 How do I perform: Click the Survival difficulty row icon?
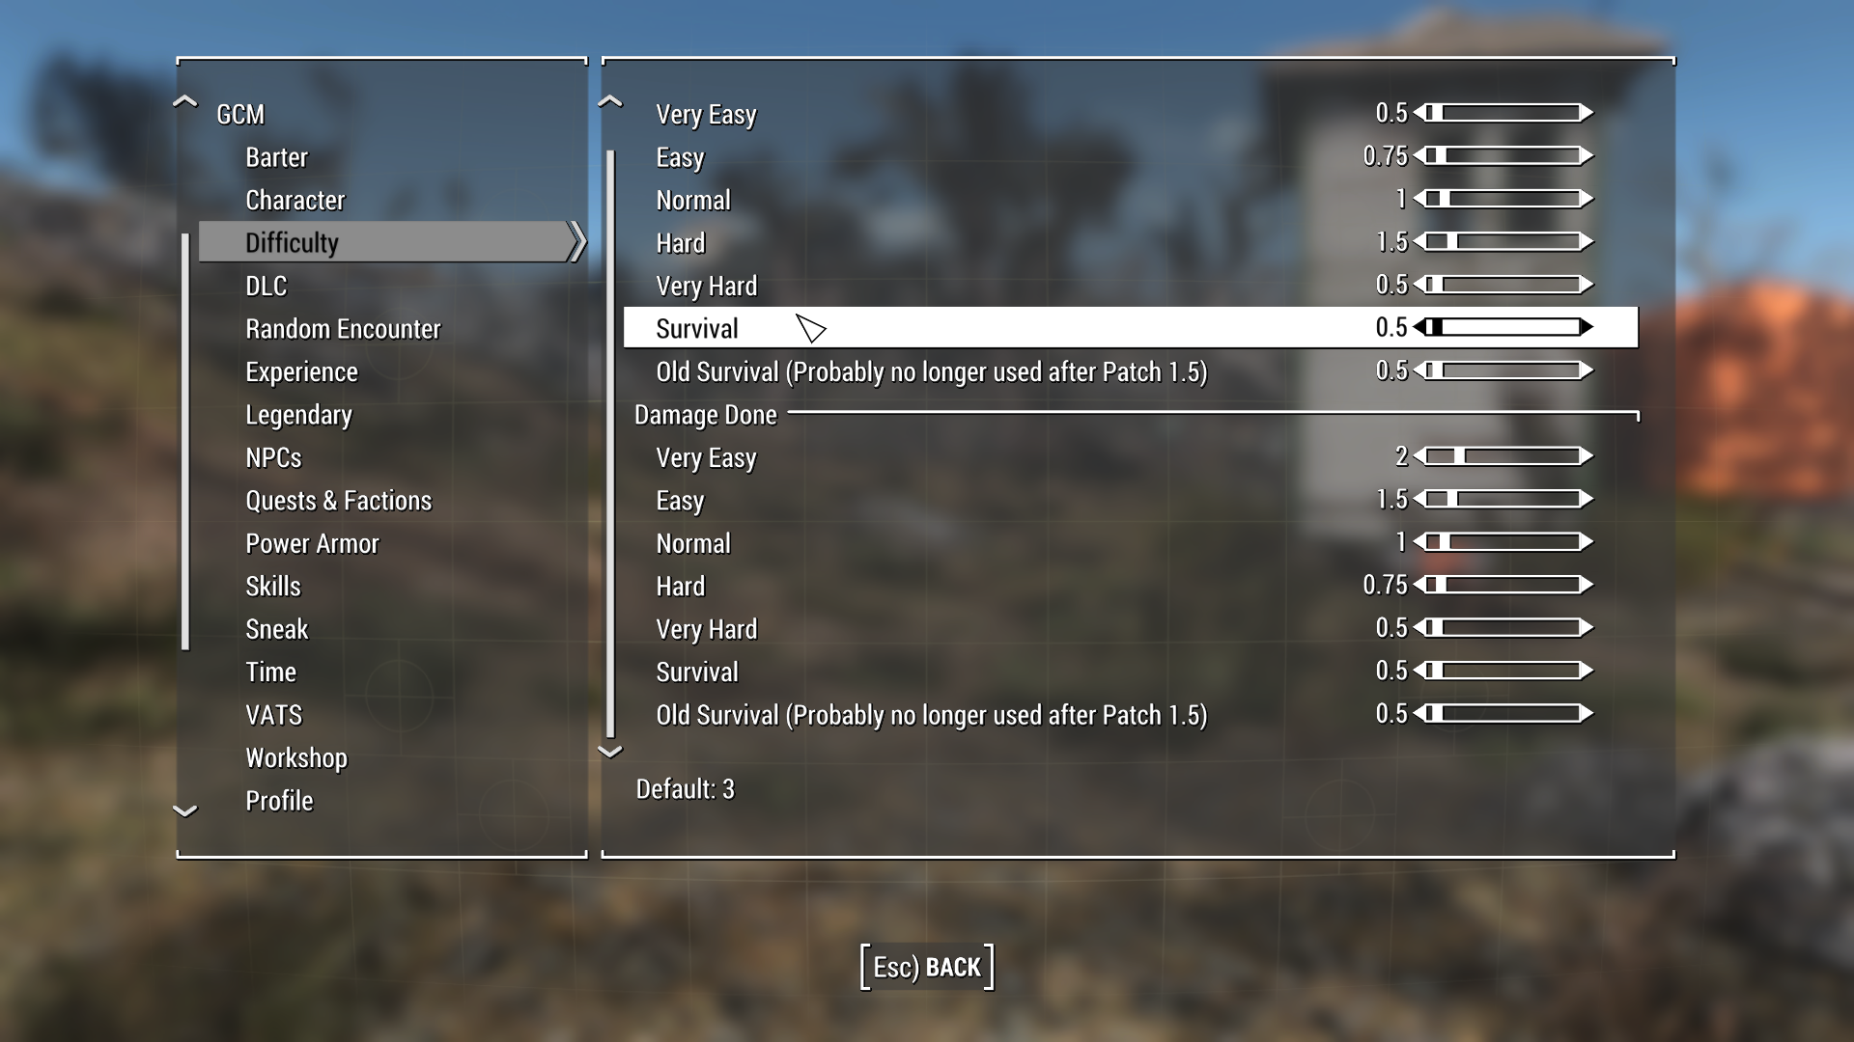tap(811, 328)
